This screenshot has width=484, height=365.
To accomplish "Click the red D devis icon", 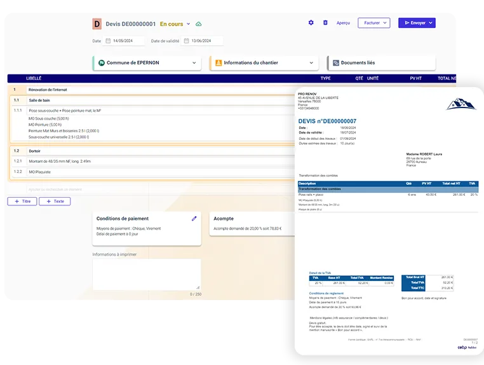I will (97, 24).
